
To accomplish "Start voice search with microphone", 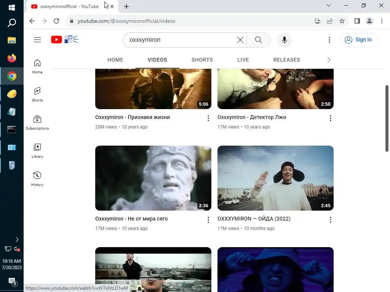I will [x=284, y=40].
